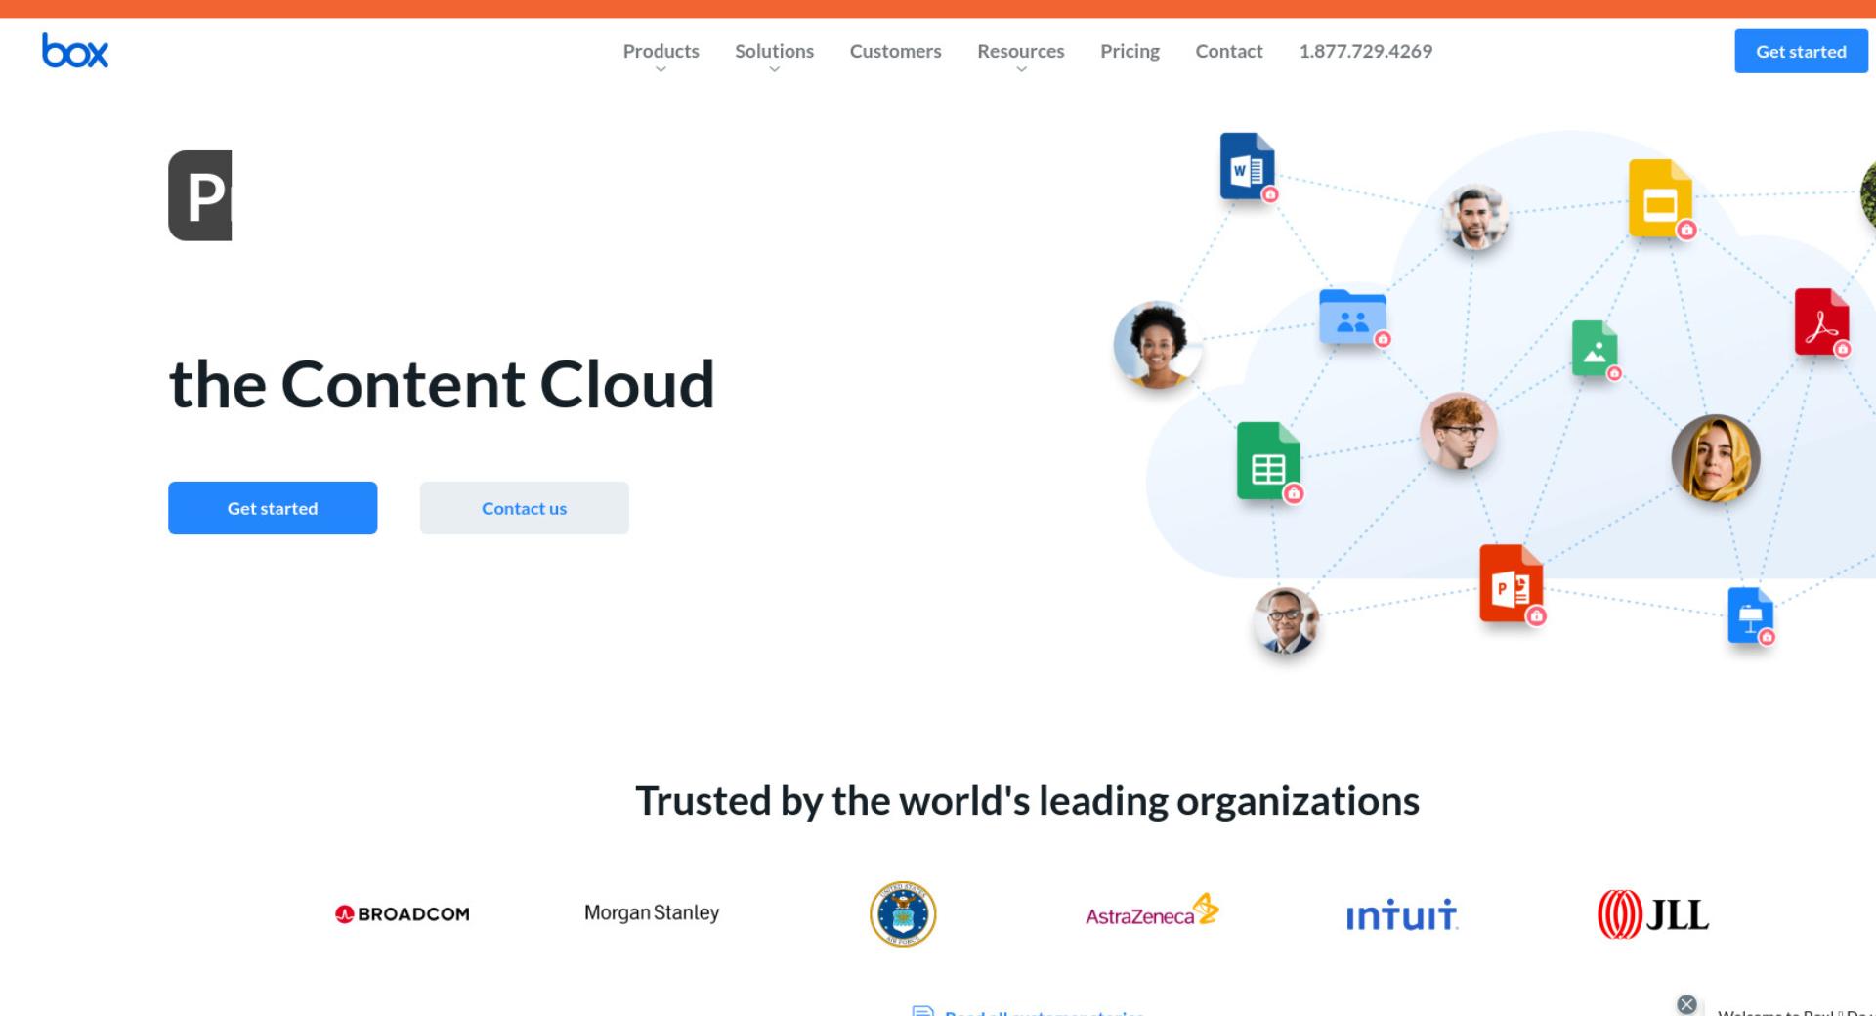Viewport: 1876px width, 1016px height.
Task: Click phone number 1.877.729.4269
Action: [x=1365, y=51]
